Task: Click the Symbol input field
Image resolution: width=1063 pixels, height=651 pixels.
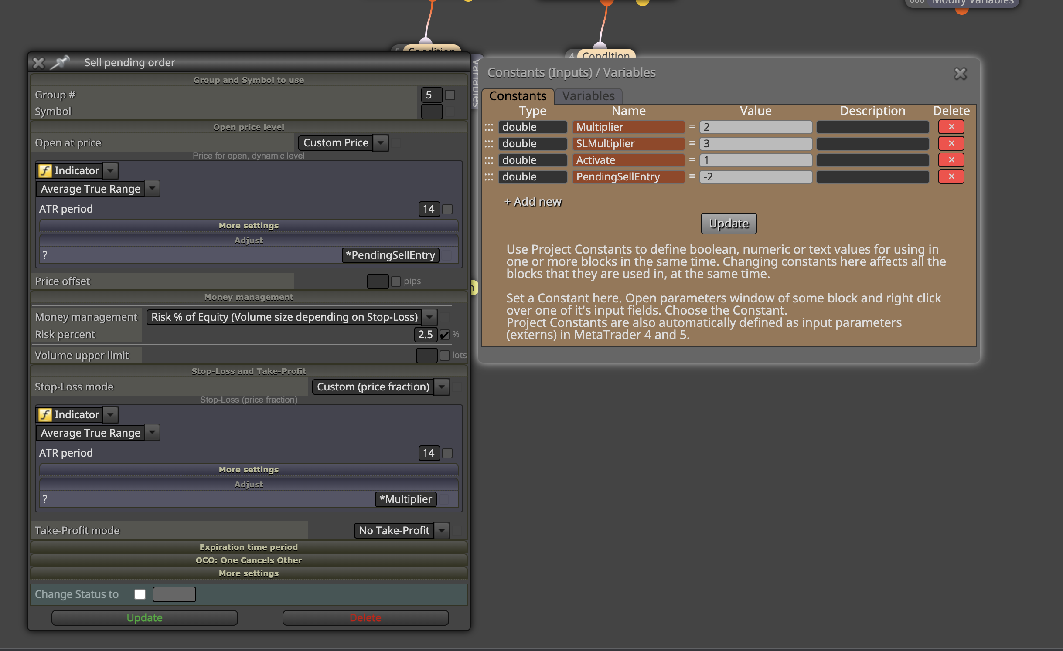Action: click(x=432, y=111)
